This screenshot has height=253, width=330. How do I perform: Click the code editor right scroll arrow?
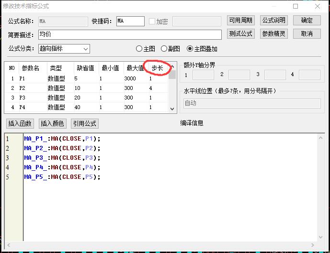pos(313,245)
